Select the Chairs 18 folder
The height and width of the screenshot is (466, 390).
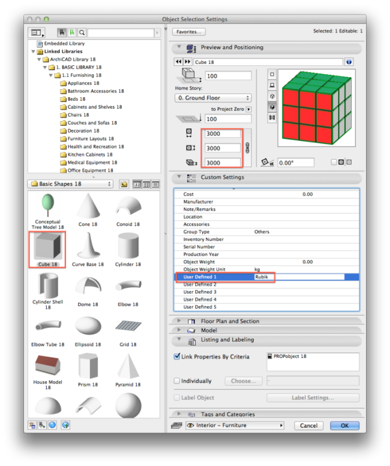pyautogui.click(x=74, y=115)
